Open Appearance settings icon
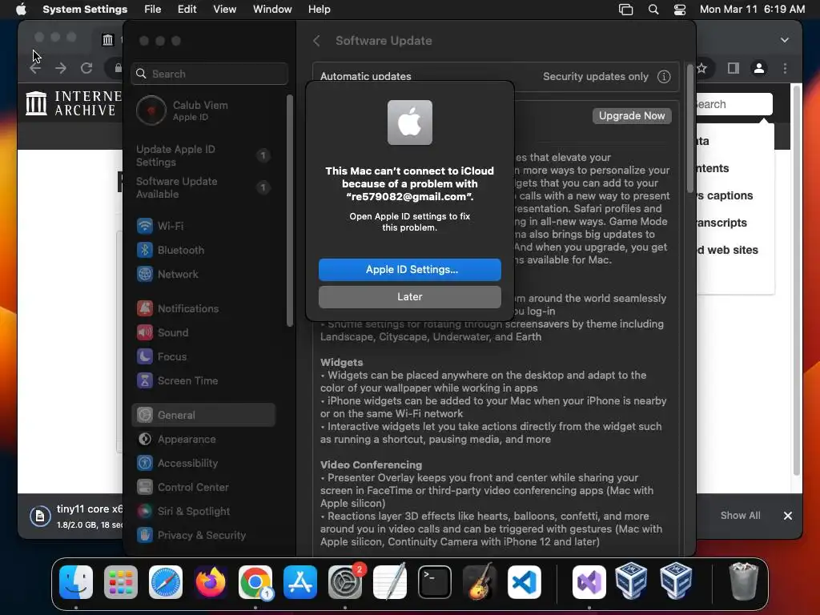 tap(145, 440)
